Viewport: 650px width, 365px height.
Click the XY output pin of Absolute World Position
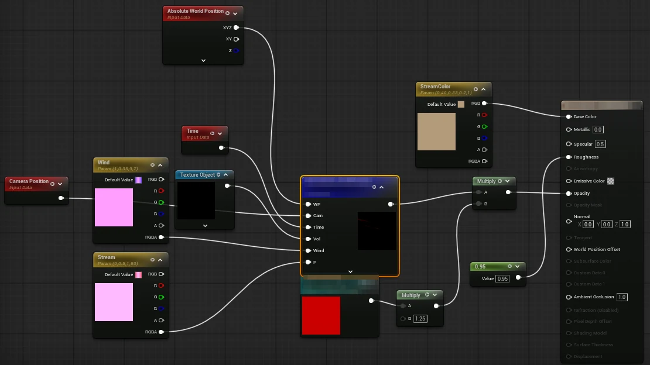[237, 39]
